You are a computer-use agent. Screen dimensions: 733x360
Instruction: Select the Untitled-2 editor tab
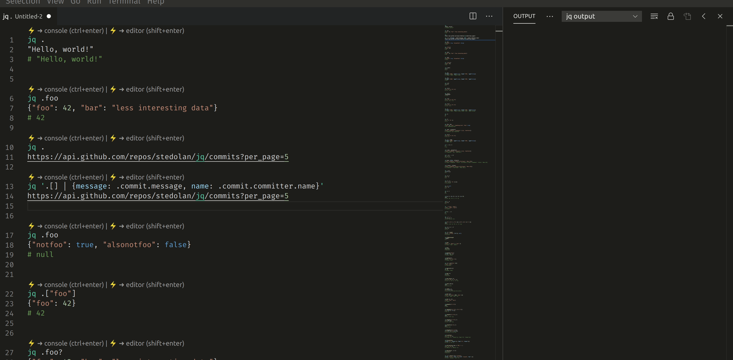coord(28,16)
